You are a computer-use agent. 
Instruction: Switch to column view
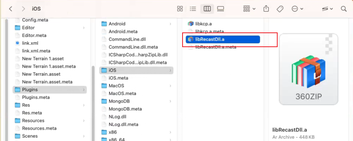point(207,9)
